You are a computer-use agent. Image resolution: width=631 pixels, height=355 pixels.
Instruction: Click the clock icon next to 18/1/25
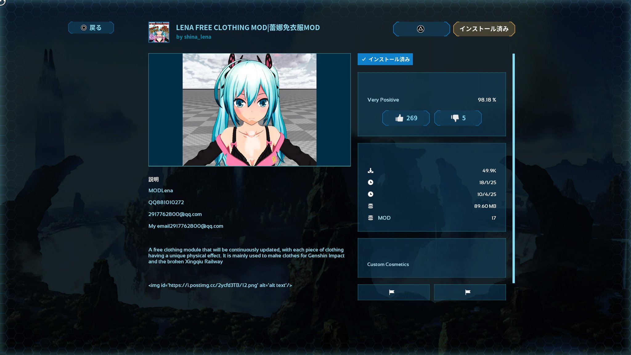pyautogui.click(x=370, y=182)
